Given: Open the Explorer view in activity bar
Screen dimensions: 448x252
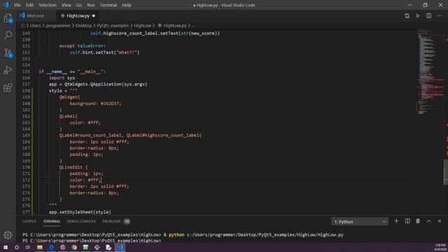Looking at the screenshot, I should (8, 18).
